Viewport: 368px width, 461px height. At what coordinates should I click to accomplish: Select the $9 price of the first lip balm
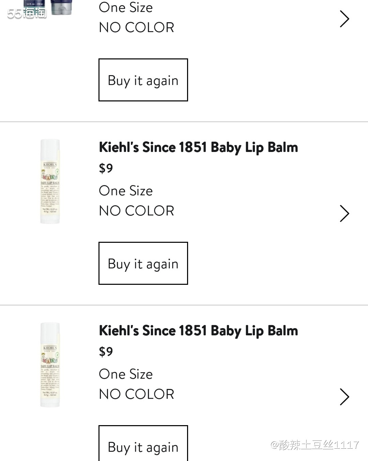106,168
